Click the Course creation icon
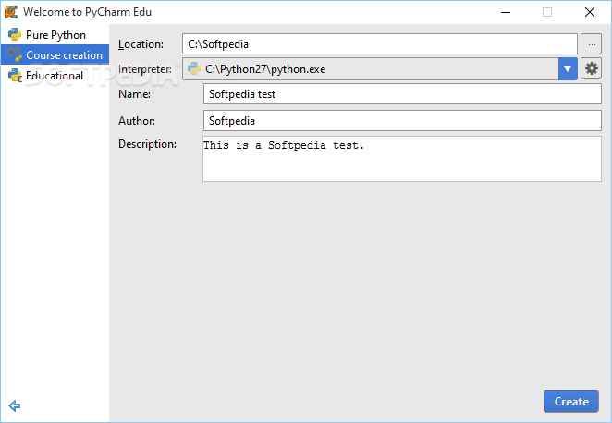Image resolution: width=612 pixels, height=423 pixels. click(x=15, y=55)
